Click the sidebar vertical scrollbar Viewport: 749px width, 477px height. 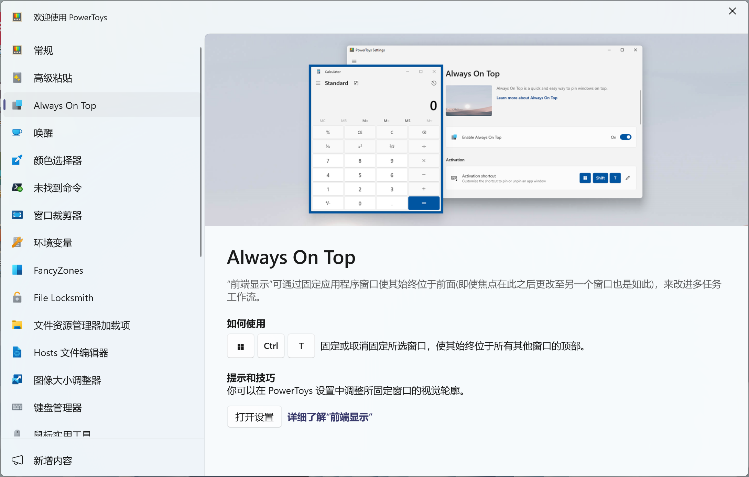pyautogui.click(x=201, y=152)
